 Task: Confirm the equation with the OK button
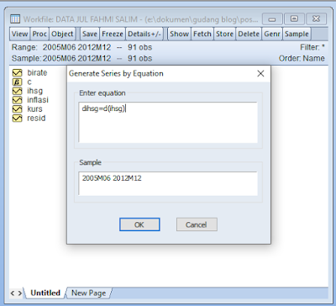pos(139,224)
